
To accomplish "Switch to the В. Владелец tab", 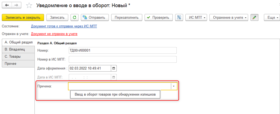I will coord(18,50).
